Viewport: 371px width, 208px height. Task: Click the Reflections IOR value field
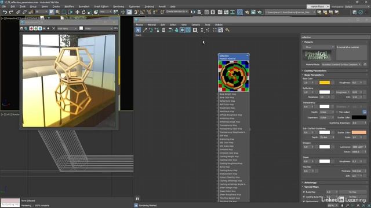tap(357, 97)
